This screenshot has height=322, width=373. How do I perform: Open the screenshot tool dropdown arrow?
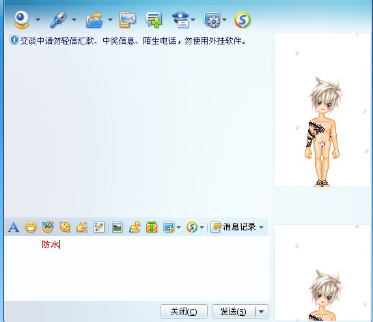[179, 227]
